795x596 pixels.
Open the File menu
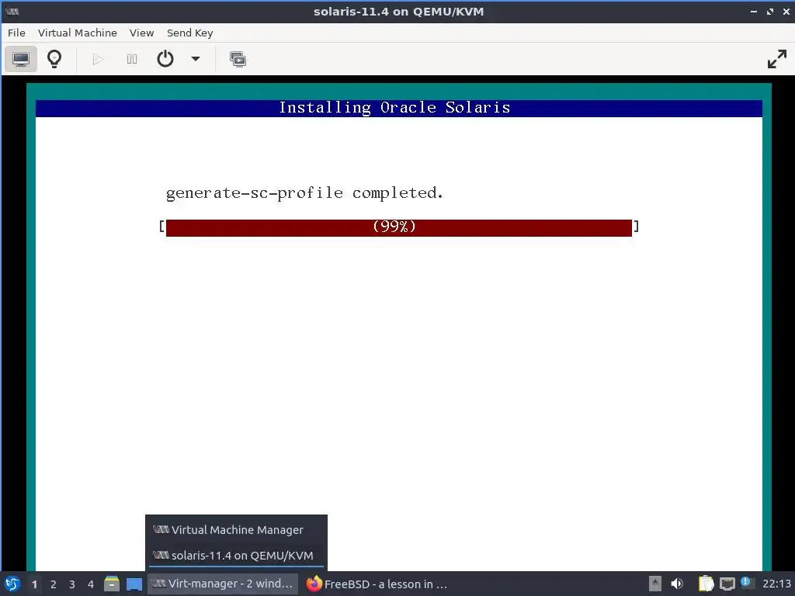point(16,33)
